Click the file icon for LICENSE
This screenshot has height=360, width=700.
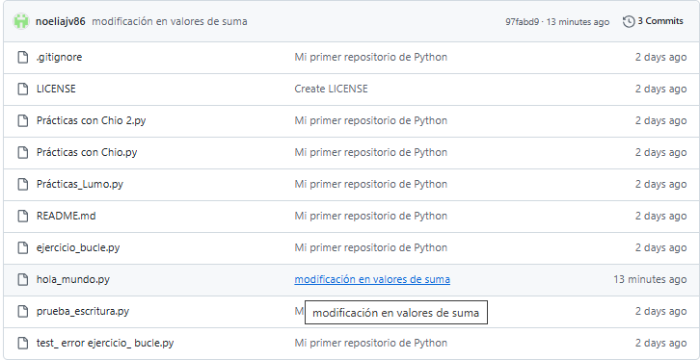[x=23, y=90]
